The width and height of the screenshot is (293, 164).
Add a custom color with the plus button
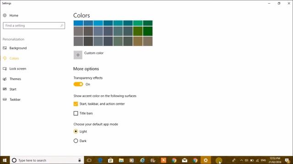(78, 55)
